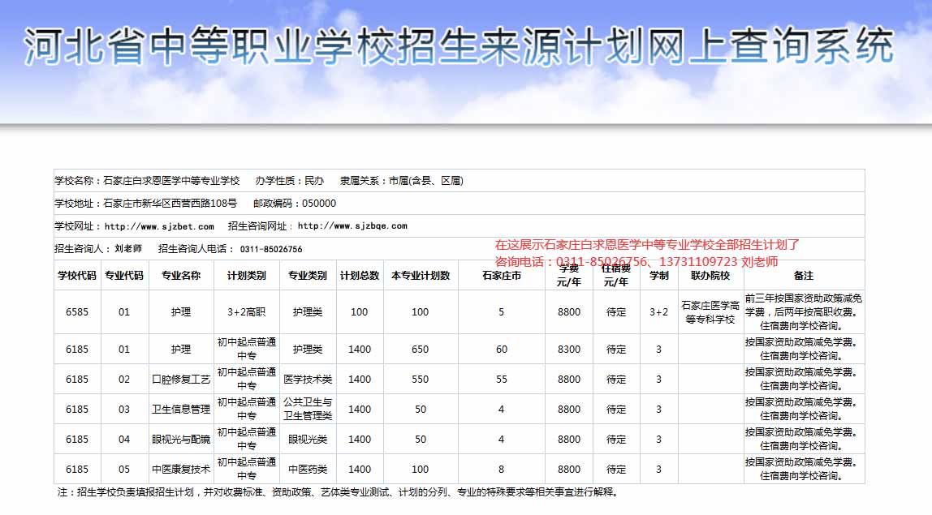Viewport: 932px width, 515px height.
Task: Click the 本专业计划数 column header
Action: point(421,276)
